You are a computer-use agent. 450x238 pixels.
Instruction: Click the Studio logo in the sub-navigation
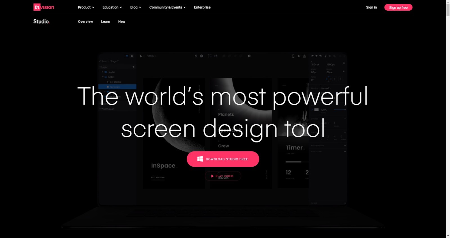pos(41,21)
